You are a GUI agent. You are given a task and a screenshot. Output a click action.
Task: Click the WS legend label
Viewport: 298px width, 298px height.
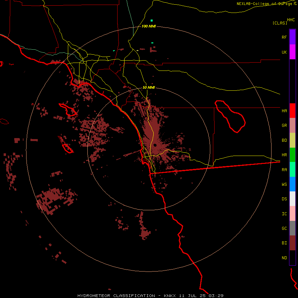click(284, 184)
